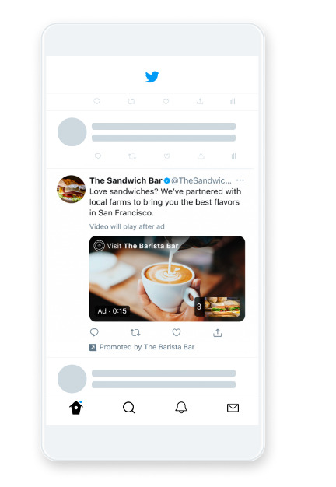The image size is (336, 487).
Task: Click the blue verified badge
Action: [x=166, y=180]
